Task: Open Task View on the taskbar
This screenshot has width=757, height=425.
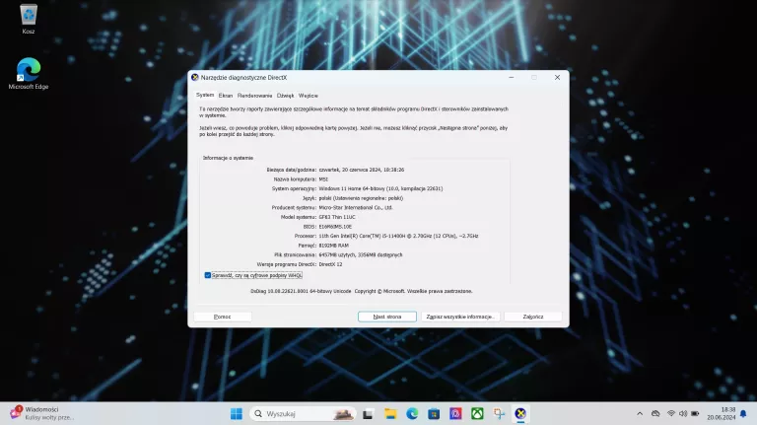Action: click(368, 414)
